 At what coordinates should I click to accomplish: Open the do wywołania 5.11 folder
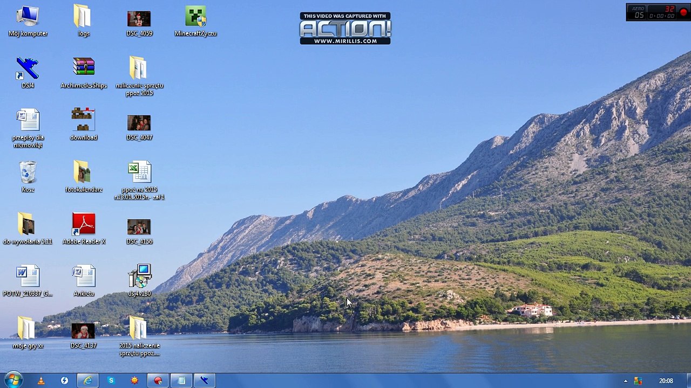[x=28, y=229]
